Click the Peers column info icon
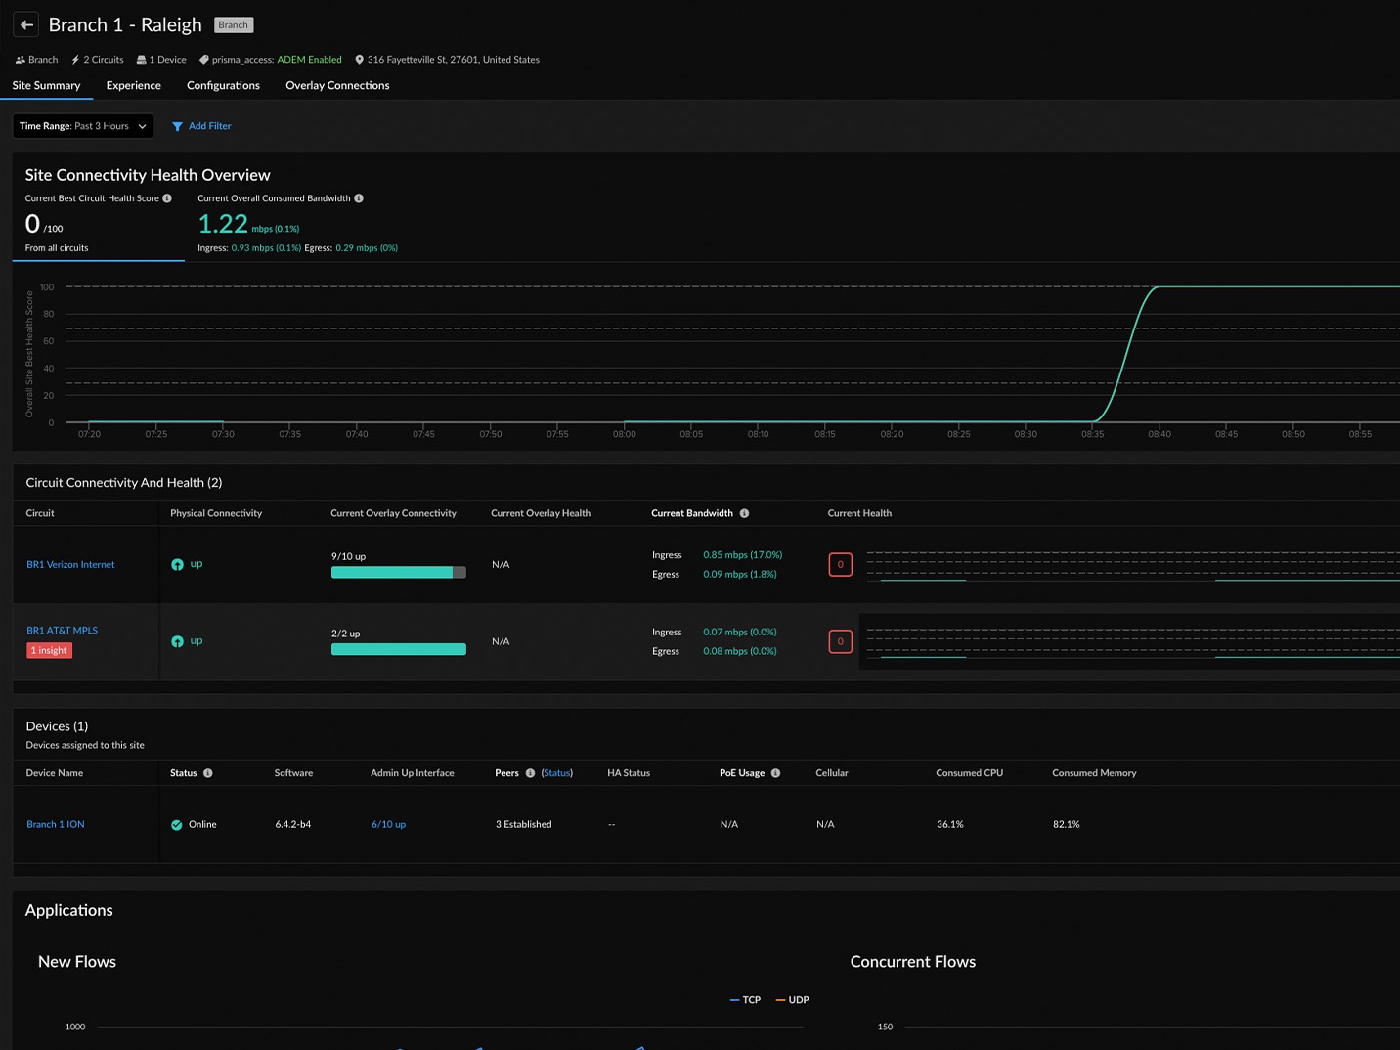1400x1050 pixels. tap(530, 773)
